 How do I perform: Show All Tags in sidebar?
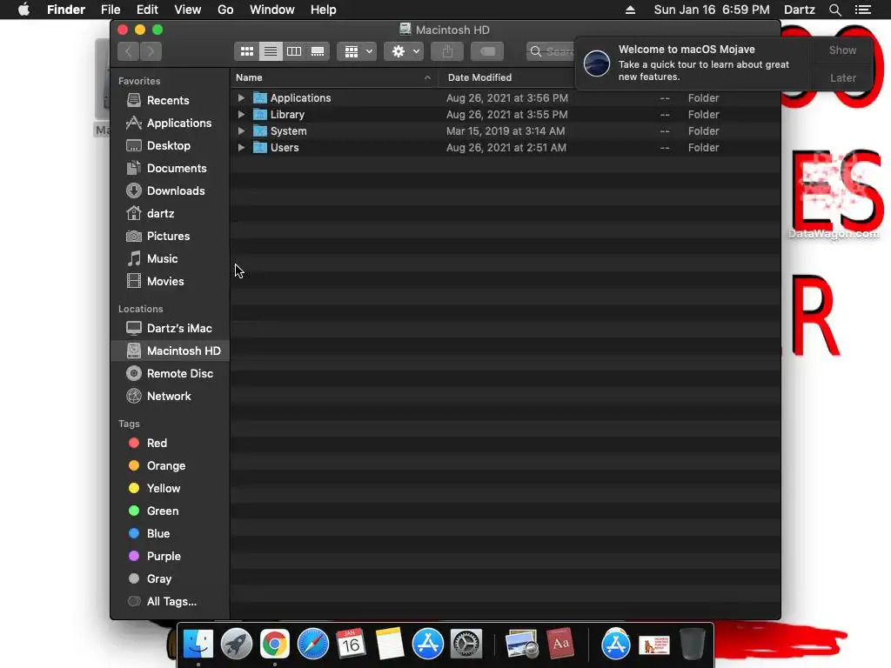[170, 602]
